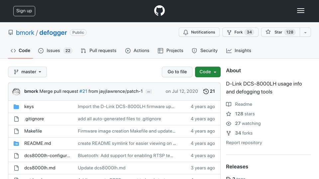Click the branch icon on master button
This screenshot has width=319, height=179.
(16, 72)
